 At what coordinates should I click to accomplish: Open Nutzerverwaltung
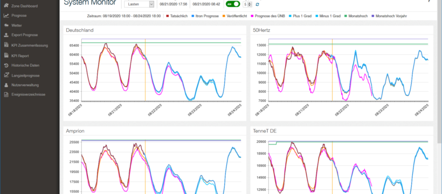[25, 85]
